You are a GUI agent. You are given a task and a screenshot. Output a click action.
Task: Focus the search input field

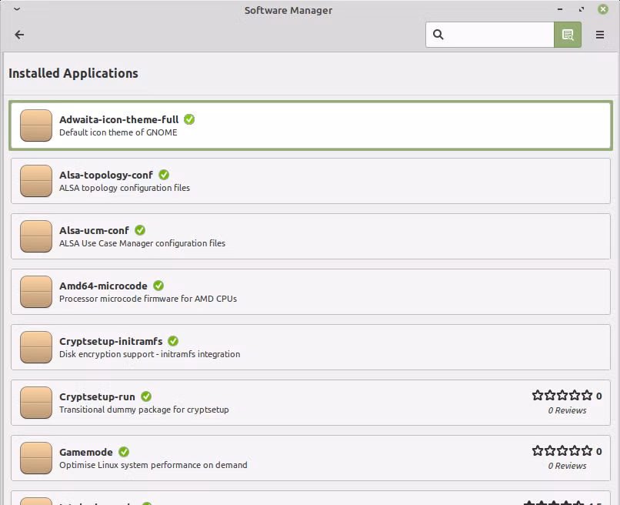click(490, 35)
